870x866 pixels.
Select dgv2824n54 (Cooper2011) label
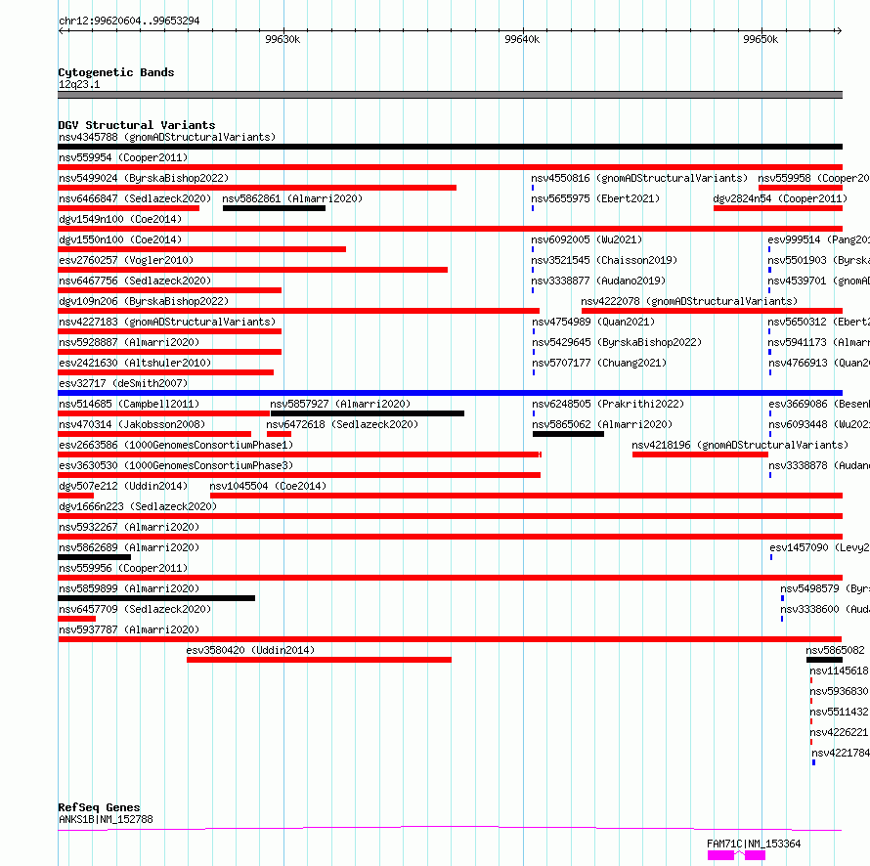pos(780,198)
